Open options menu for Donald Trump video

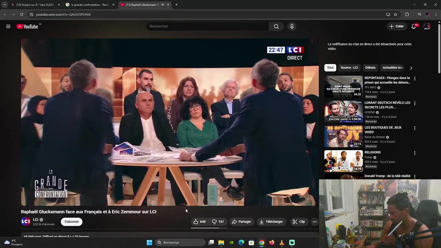point(415,176)
